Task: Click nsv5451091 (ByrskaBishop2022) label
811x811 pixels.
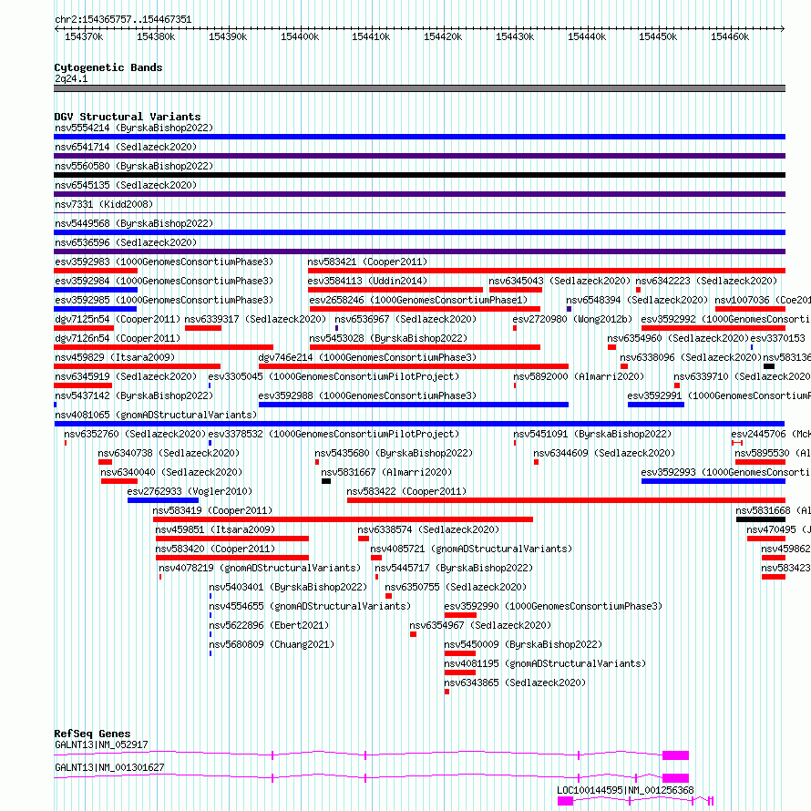Action: [x=592, y=434]
